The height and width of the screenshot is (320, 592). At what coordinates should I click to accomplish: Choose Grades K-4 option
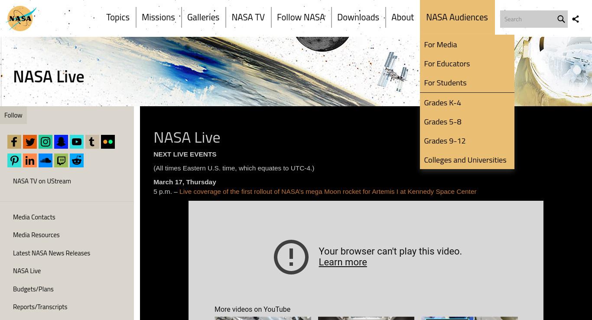click(x=467, y=103)
